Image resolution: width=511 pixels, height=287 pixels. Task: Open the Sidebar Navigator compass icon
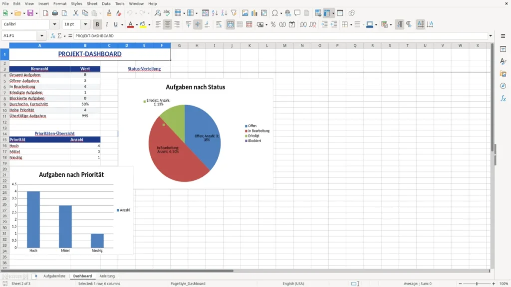[503, 86]
